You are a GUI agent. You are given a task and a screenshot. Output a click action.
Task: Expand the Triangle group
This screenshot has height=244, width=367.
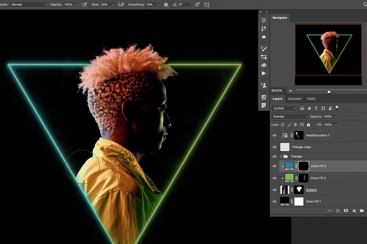pyautogui.click(x=281, y=156)
